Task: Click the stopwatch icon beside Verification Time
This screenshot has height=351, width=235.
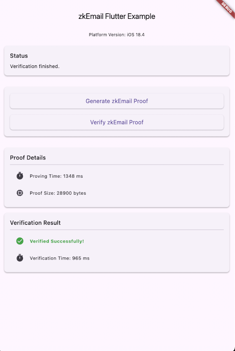Action: point(20,258)
